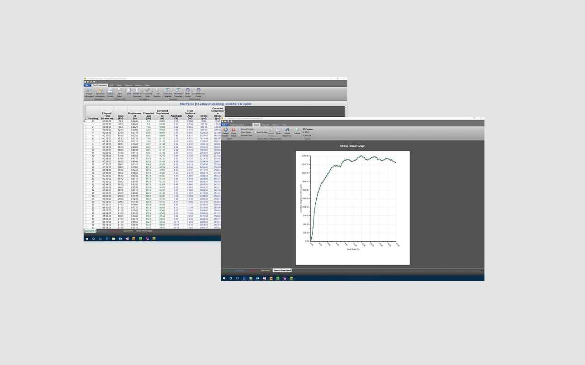Open the Test Setup ribbon icon

pos(119,93)
